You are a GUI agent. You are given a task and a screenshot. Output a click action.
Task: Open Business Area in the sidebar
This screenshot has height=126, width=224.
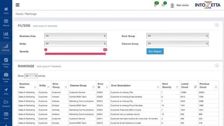click(6, 78)
